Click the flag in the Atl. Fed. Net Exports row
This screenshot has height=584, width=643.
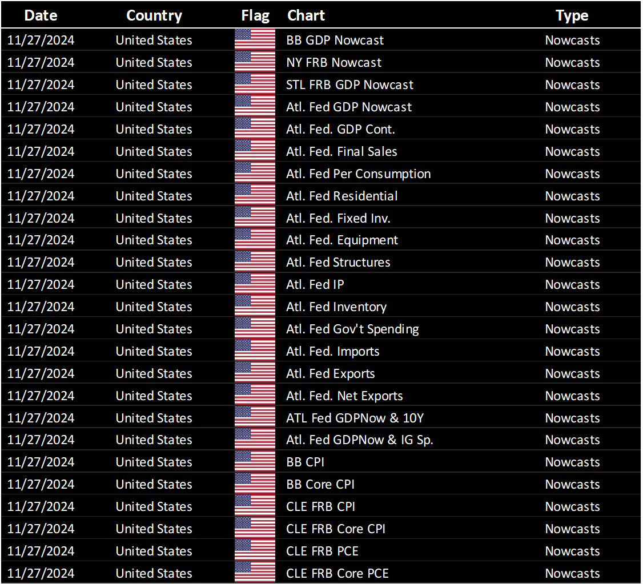pos(255,396)
